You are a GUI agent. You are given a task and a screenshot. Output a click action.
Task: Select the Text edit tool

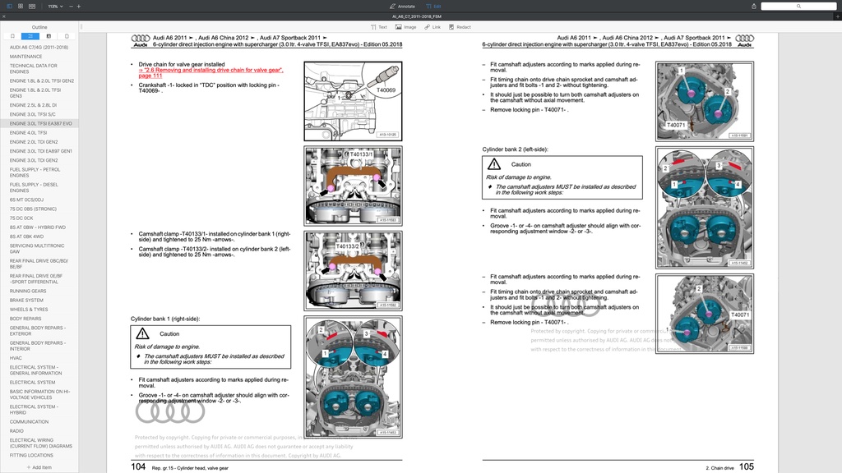click(x=378, y=27)
